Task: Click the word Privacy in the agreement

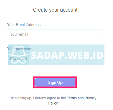Action: pos(90,98)
